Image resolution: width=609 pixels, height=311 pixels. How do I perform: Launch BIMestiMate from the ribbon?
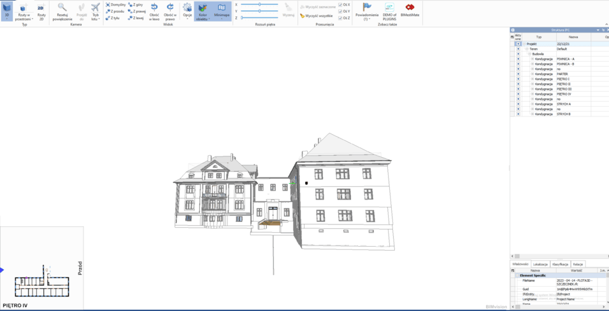410,10
